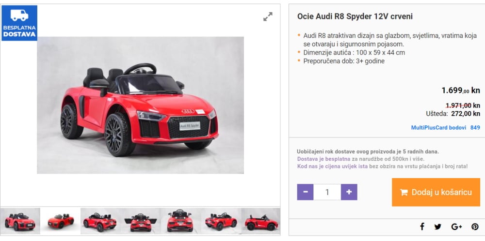
Task: Increase quantity with plus button
Action: click(x=349, y=192)
